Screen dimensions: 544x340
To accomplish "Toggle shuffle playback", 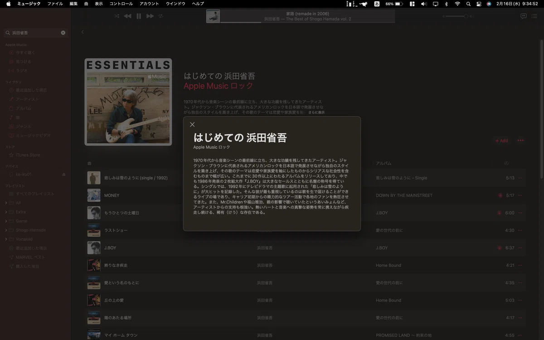I will pos(117,16).
